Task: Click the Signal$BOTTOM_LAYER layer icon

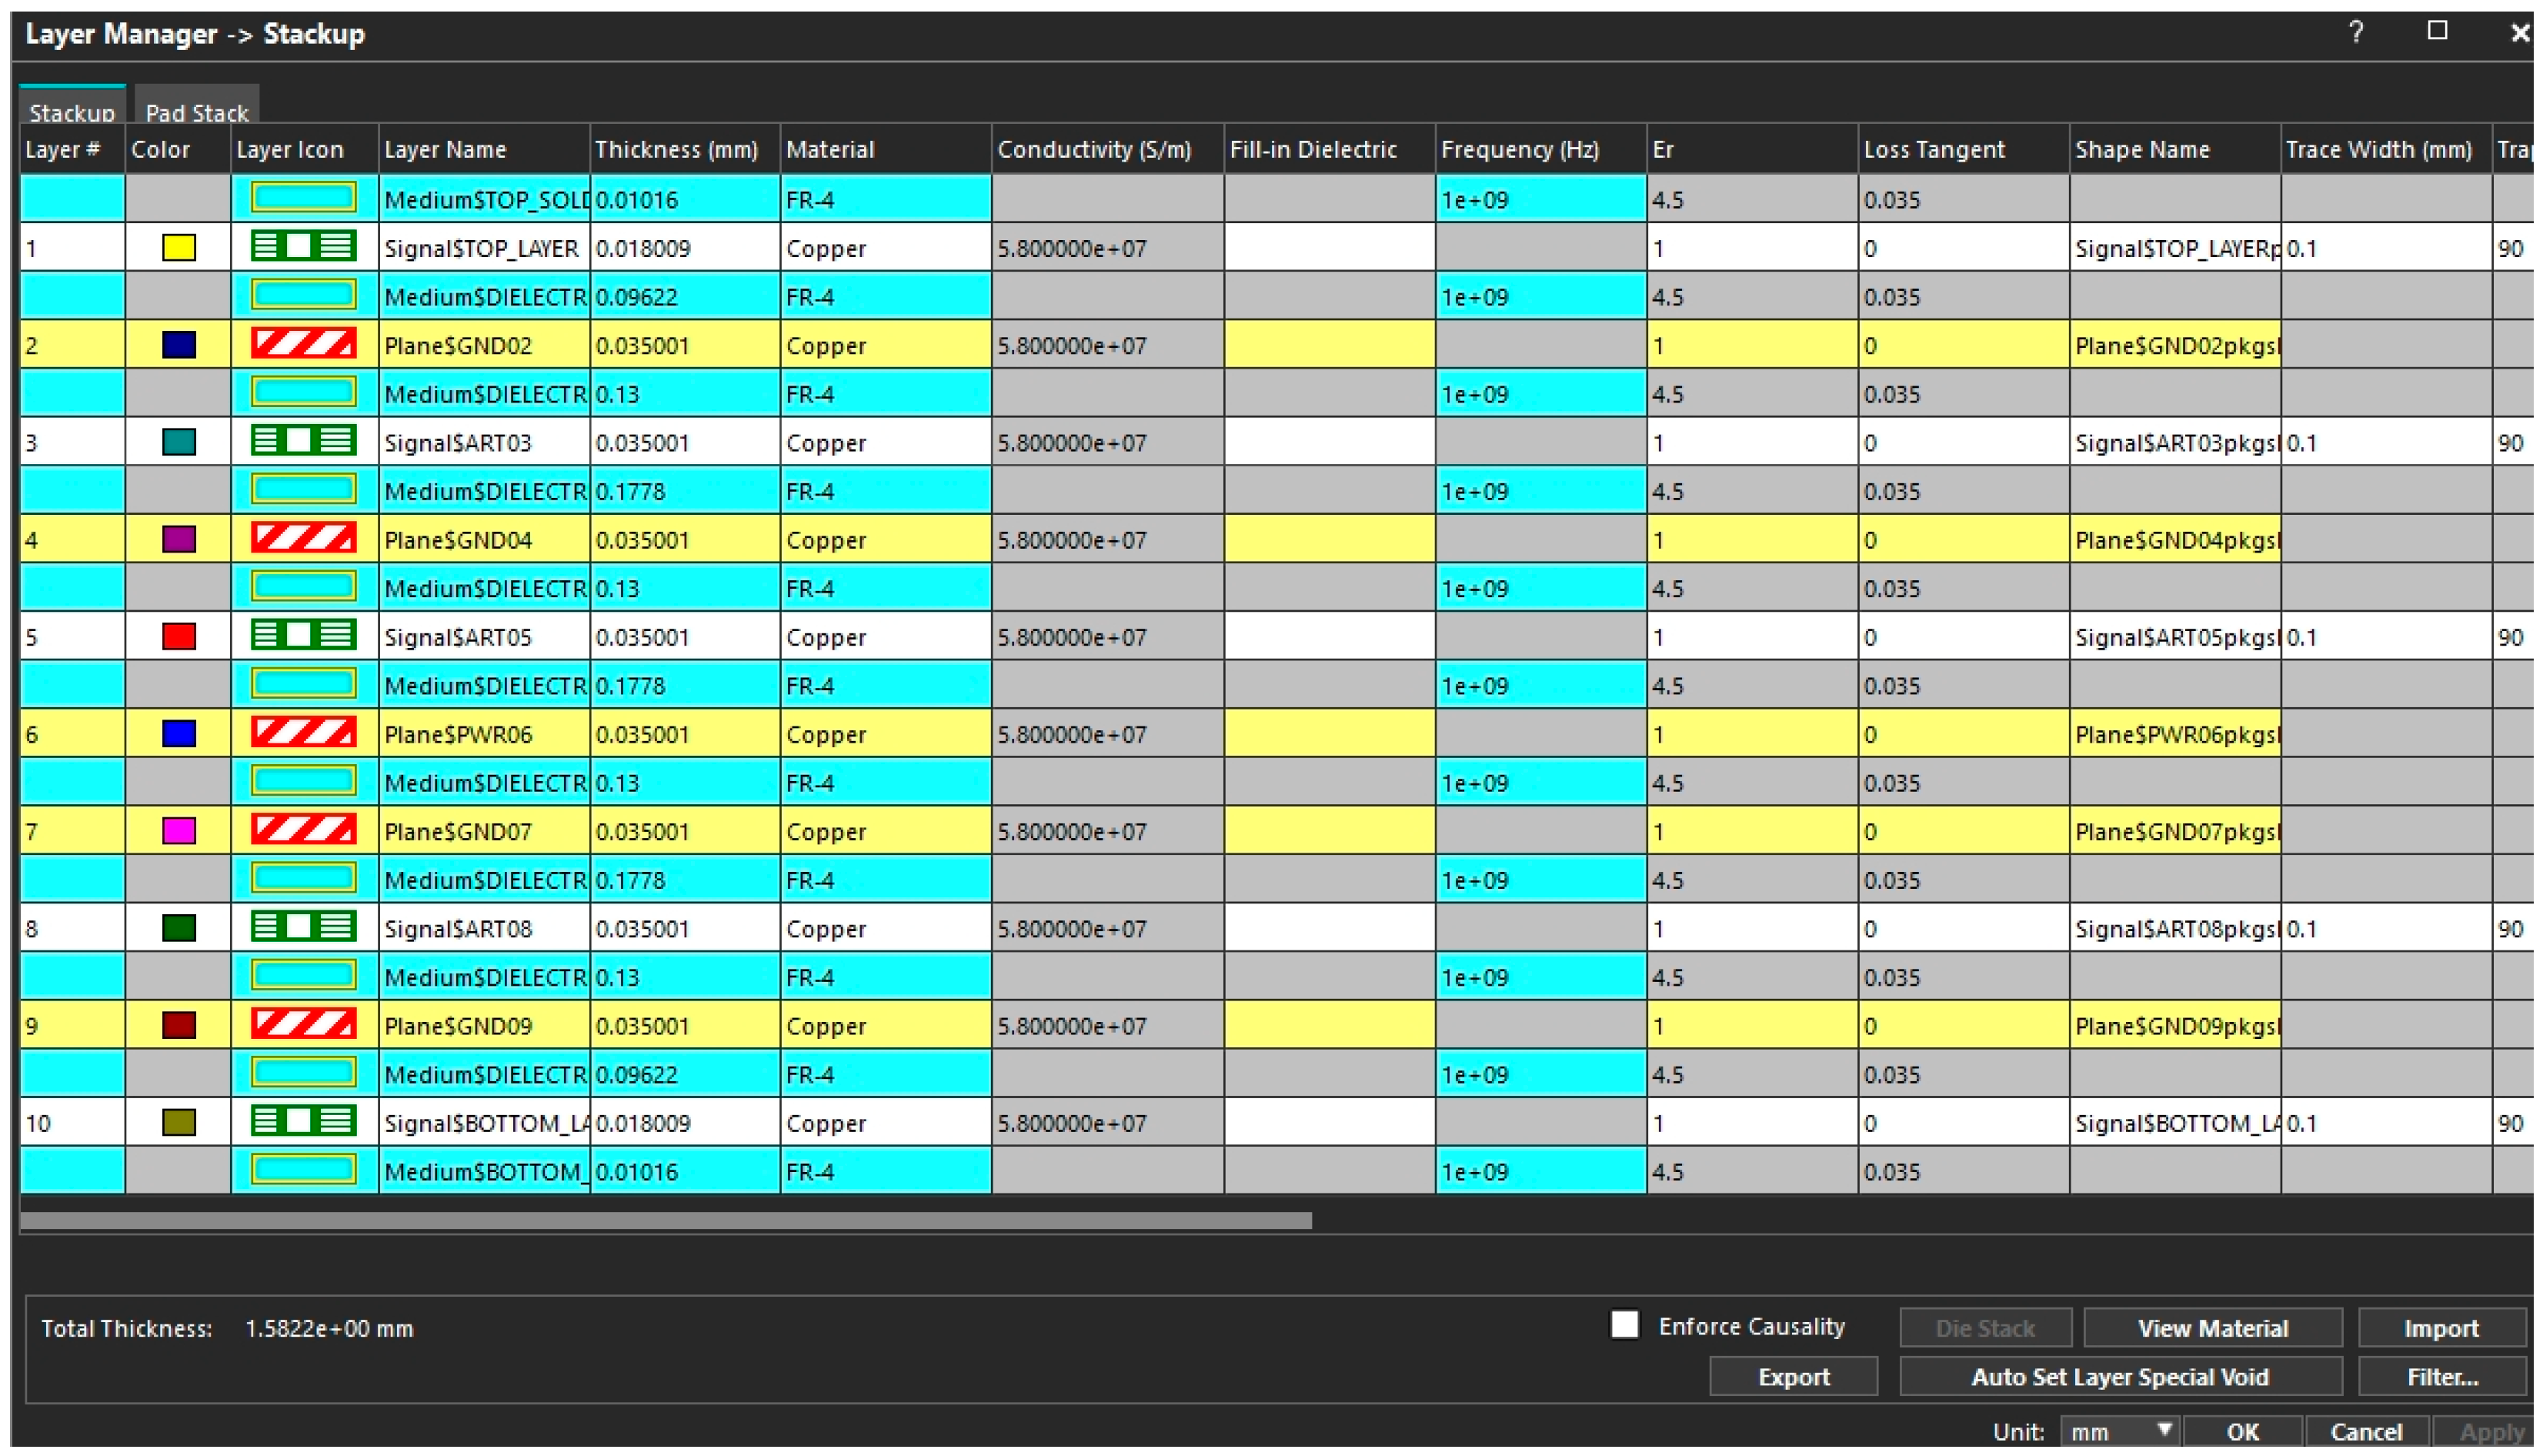Action: click(x=303, y=1121)
